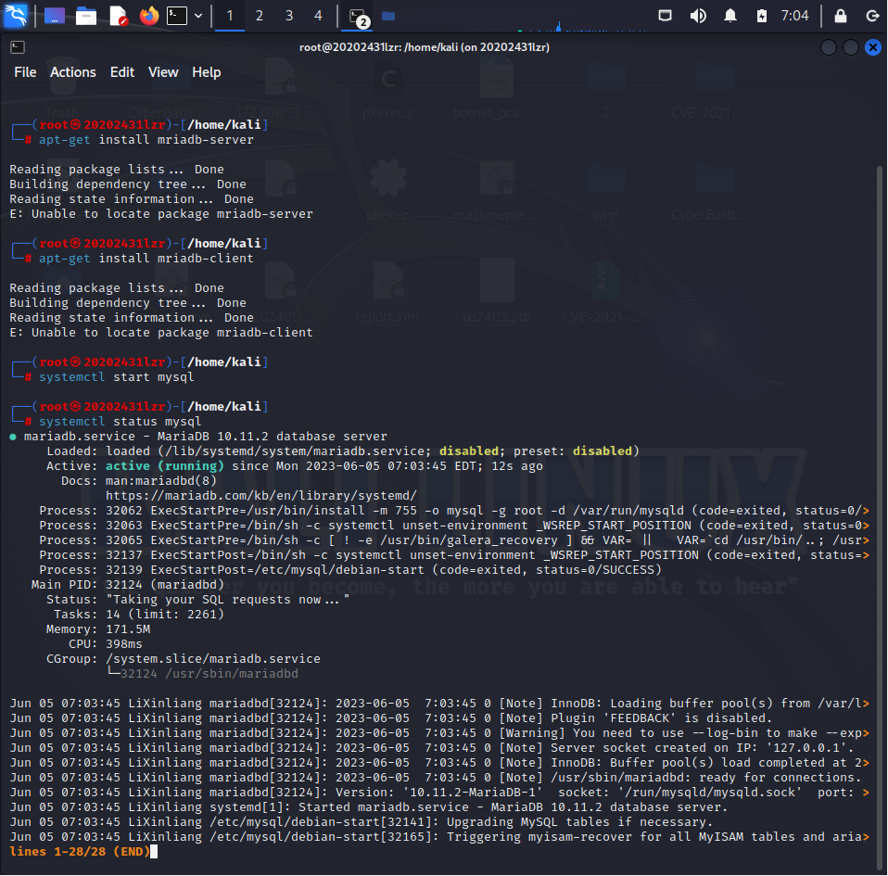Click the log out icon
888x876 pixels.
[873, 15]
